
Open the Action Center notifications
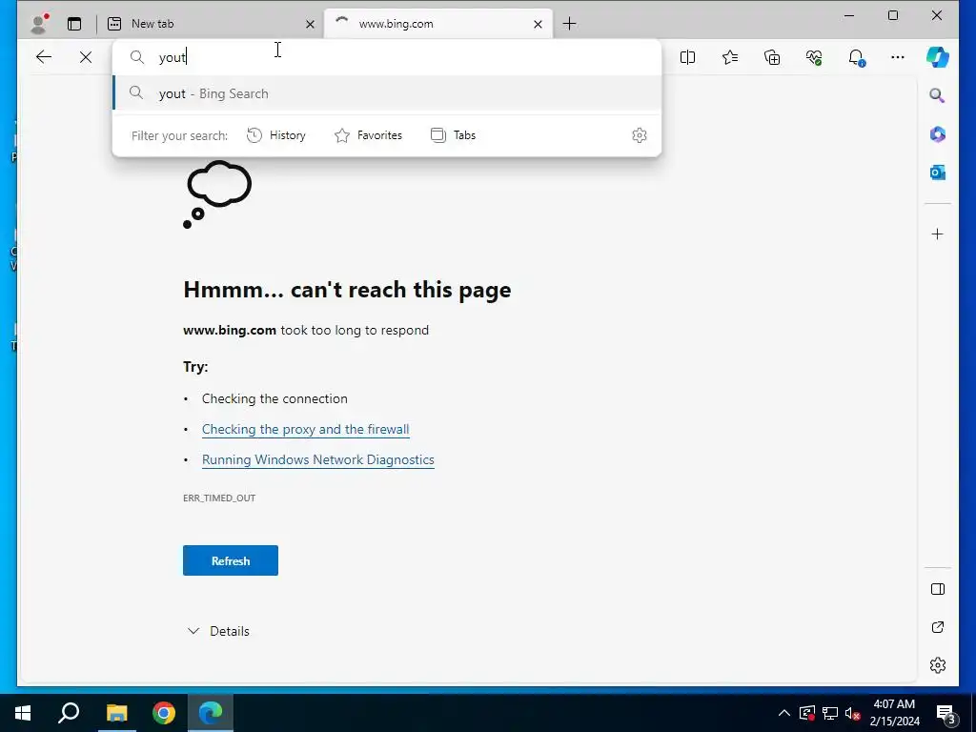[x=946, y=713]
